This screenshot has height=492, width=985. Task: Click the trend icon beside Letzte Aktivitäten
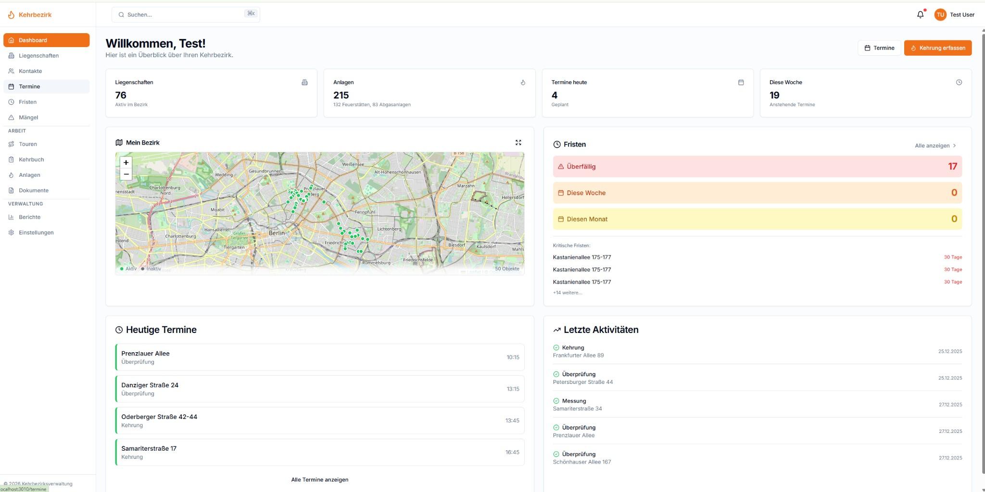[557, 330]
